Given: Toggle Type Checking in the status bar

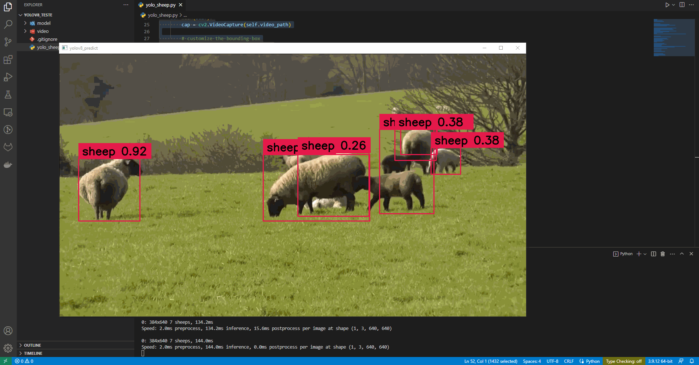Looking at the screenshot, I should pyautogui.click(x=623, y=361).
